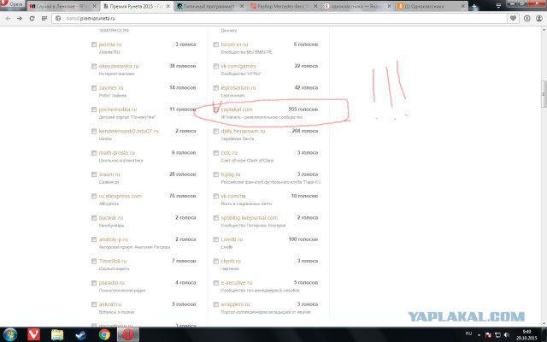The height and width of the screenshot is (342, 547).
Task: Open Steam from the taskbar
Action: click(81, 334)
